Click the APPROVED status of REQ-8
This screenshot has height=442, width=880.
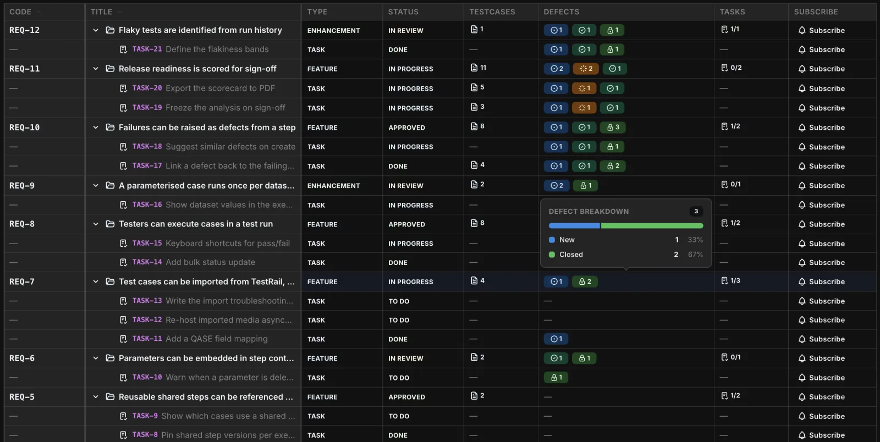tap(406, 224)
